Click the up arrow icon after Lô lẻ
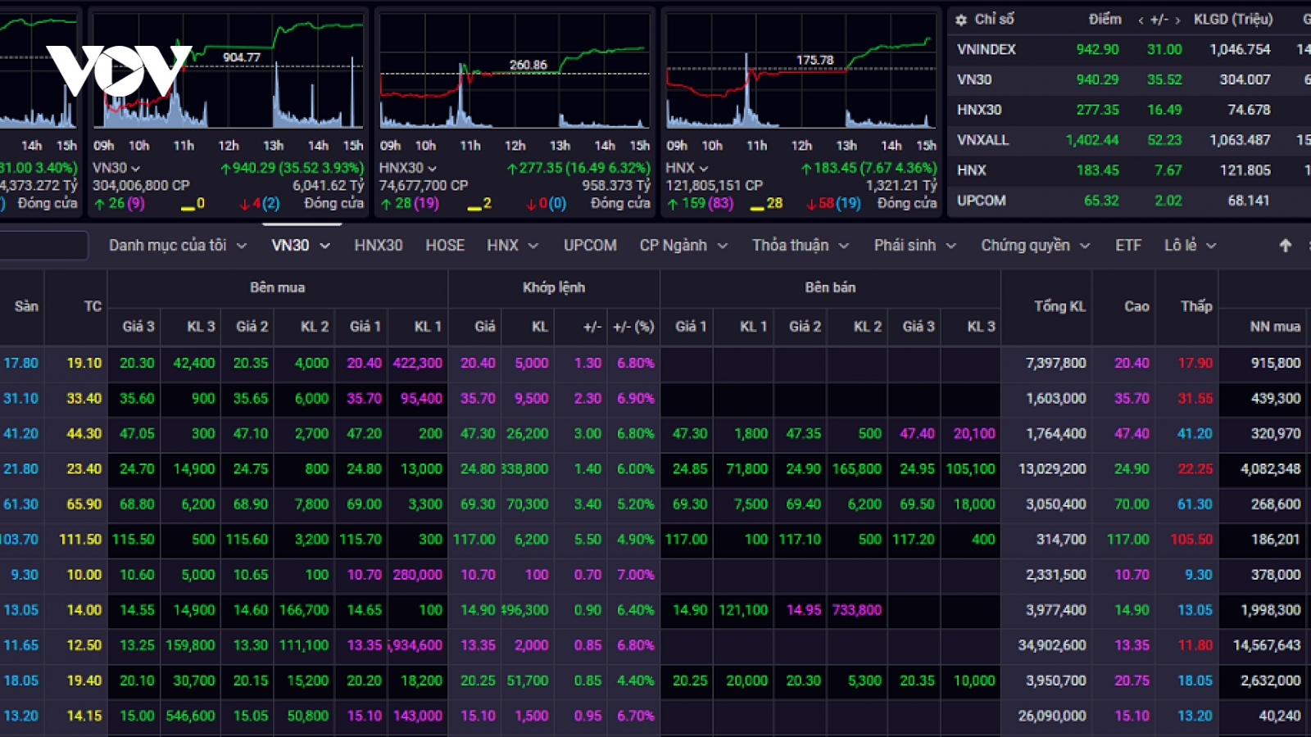The height and width of the screenshot is (737, 1311). pyautogui.click(x=1285, y=246)
